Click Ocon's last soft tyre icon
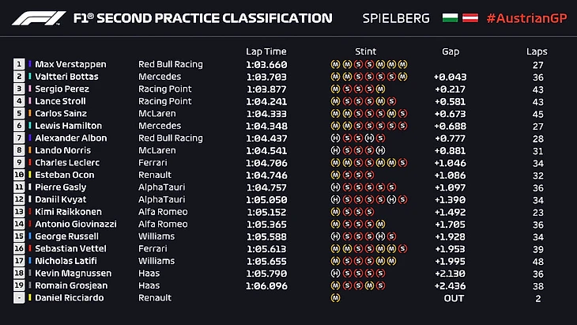Screen dimensions: 577x325 click(369, 175)
